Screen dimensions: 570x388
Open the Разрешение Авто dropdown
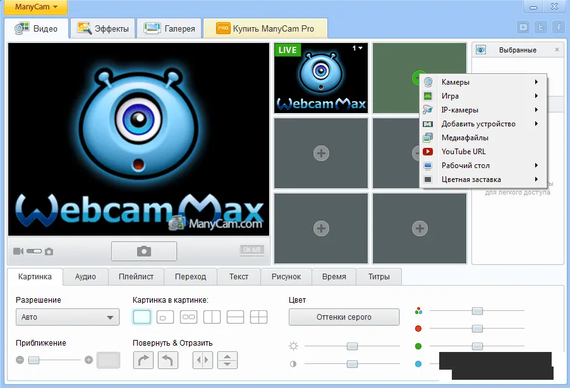(68, 317)
